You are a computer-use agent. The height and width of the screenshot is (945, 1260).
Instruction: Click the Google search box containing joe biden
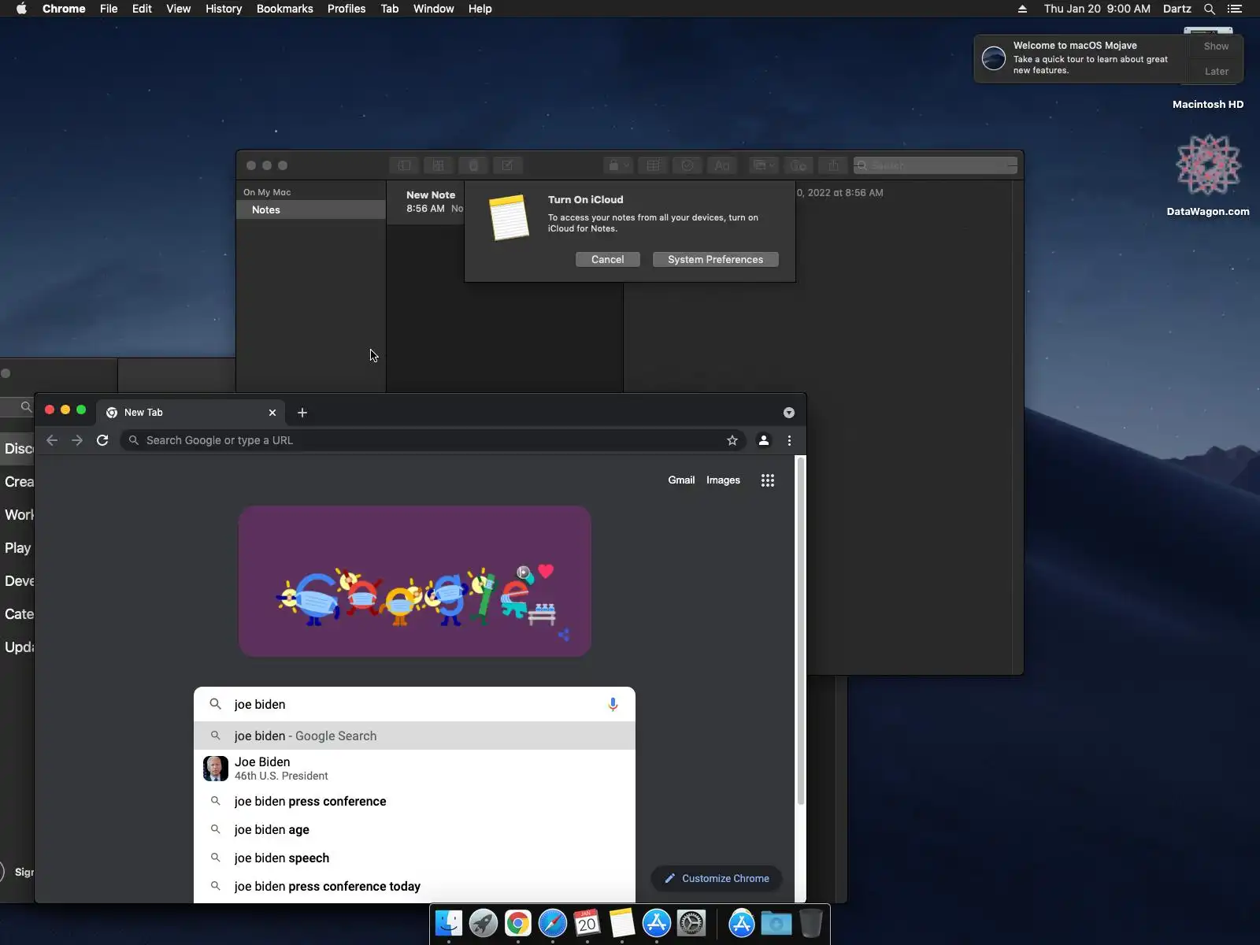pos(414,704)
